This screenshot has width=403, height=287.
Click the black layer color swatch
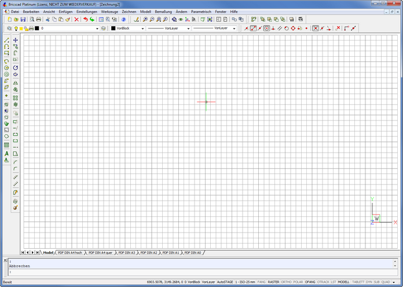click(x=37, y=28)
